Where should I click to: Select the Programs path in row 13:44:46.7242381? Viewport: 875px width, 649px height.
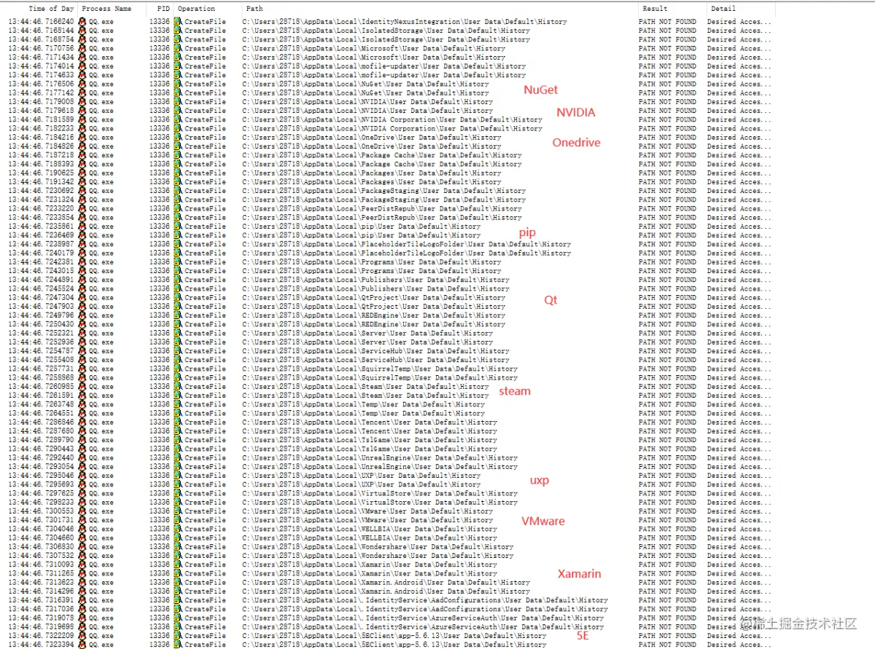[372, 262]
